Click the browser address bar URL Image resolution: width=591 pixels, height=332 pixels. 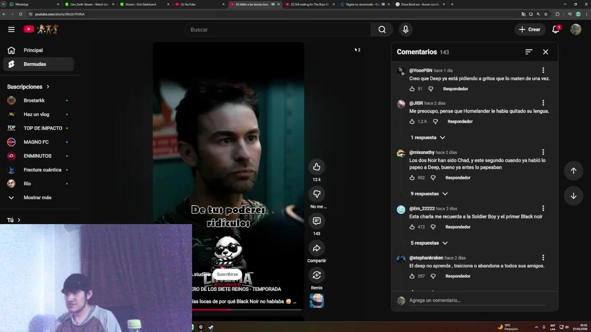(x=60, y=14)
